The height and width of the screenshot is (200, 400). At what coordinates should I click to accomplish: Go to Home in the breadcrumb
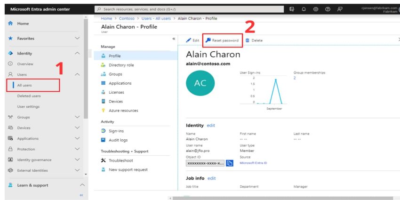click(106, 18)
